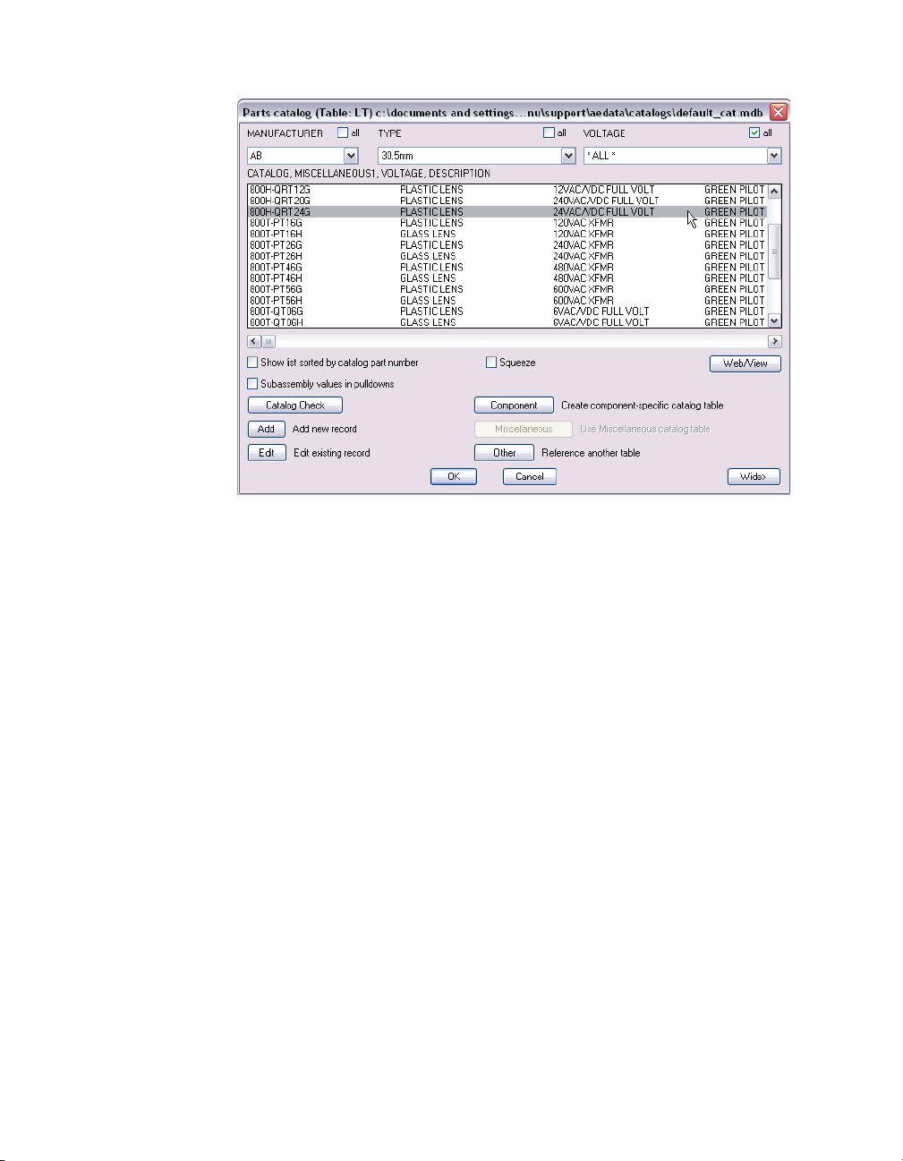903x1161 pixels.
Task: Click the horizontal scroll right arrow
Action: [775, 341]
